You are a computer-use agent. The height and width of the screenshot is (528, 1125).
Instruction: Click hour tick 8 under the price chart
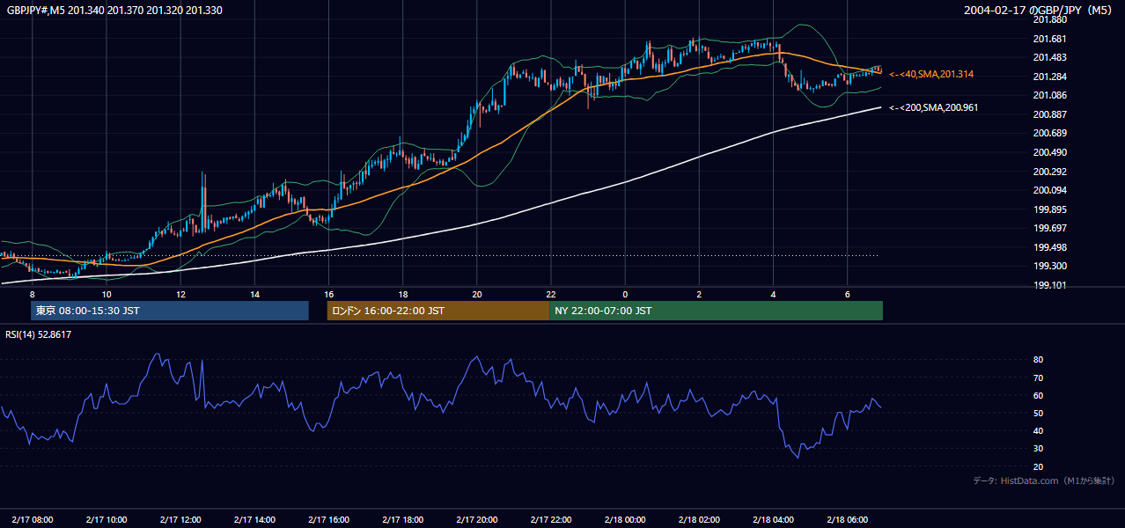coord(33,294)
